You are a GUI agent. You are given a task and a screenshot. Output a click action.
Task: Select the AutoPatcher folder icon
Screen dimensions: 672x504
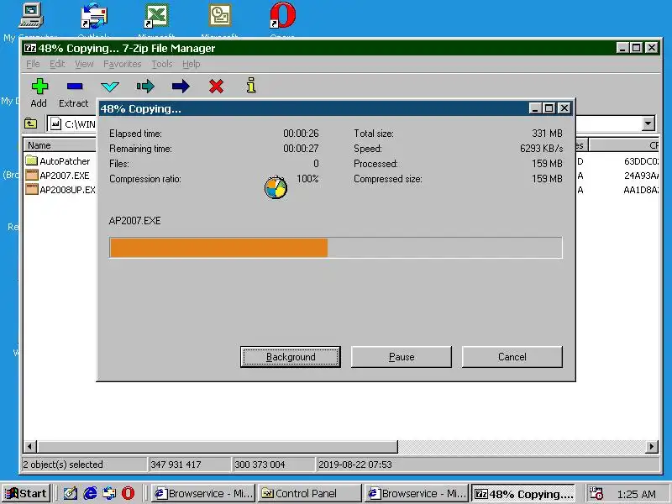coord(31,160)
